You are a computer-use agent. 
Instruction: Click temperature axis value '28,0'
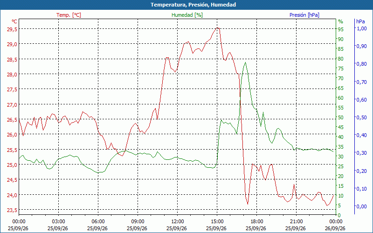(12, 75)
